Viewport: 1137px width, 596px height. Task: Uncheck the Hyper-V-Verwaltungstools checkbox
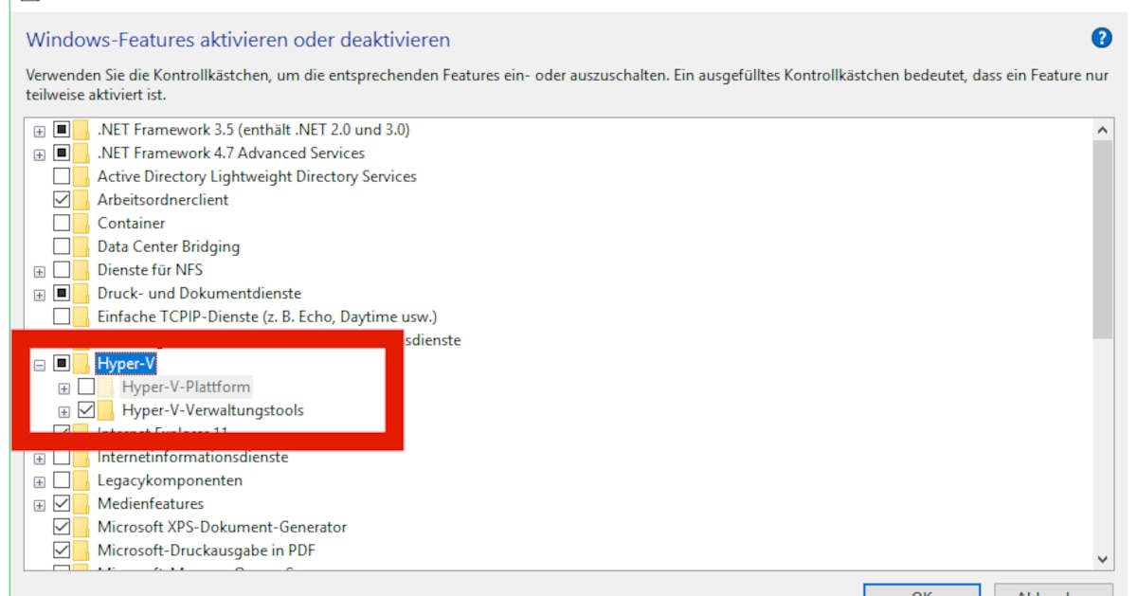(x=86, y=410)
